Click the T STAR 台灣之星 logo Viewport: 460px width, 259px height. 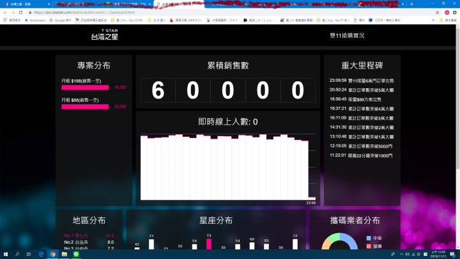tap(104, 35)
